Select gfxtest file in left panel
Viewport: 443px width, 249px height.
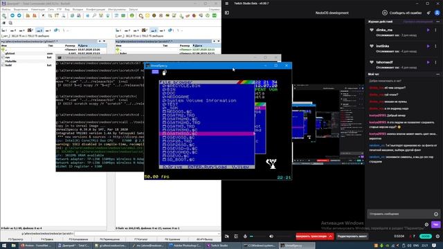coord(10,53)
